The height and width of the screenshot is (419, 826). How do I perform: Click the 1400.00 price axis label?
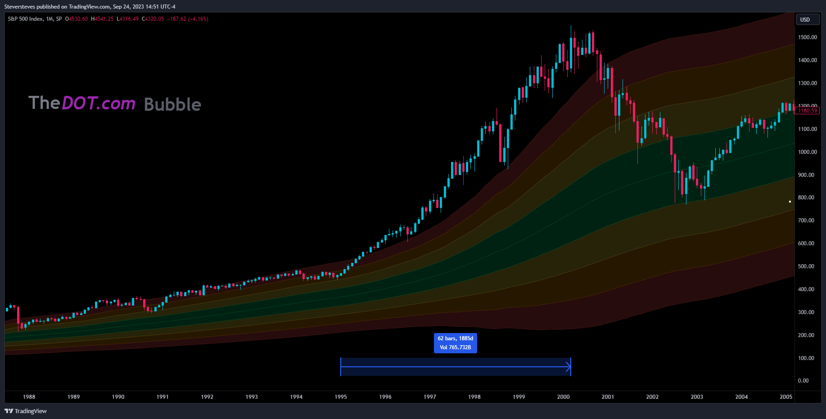click(x=808, y=60)
